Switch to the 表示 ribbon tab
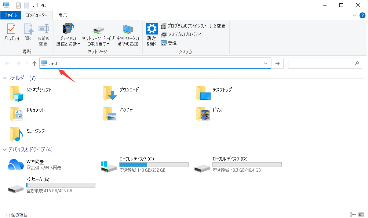The image size is (368, 218). tap(62, 15)
